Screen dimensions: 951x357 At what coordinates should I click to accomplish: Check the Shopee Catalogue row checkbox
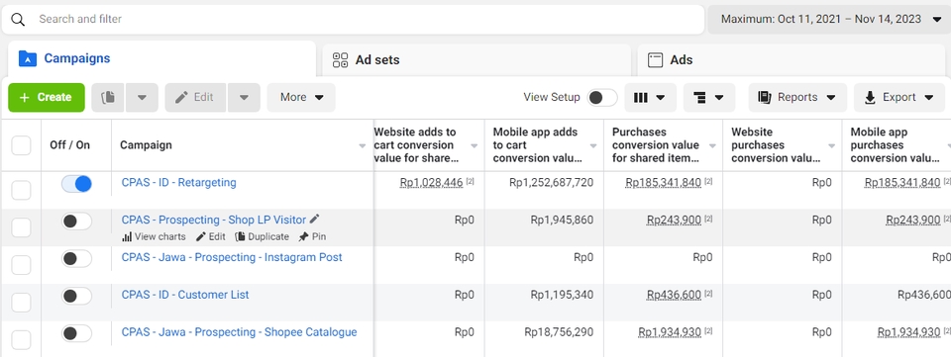click(21, 340)
